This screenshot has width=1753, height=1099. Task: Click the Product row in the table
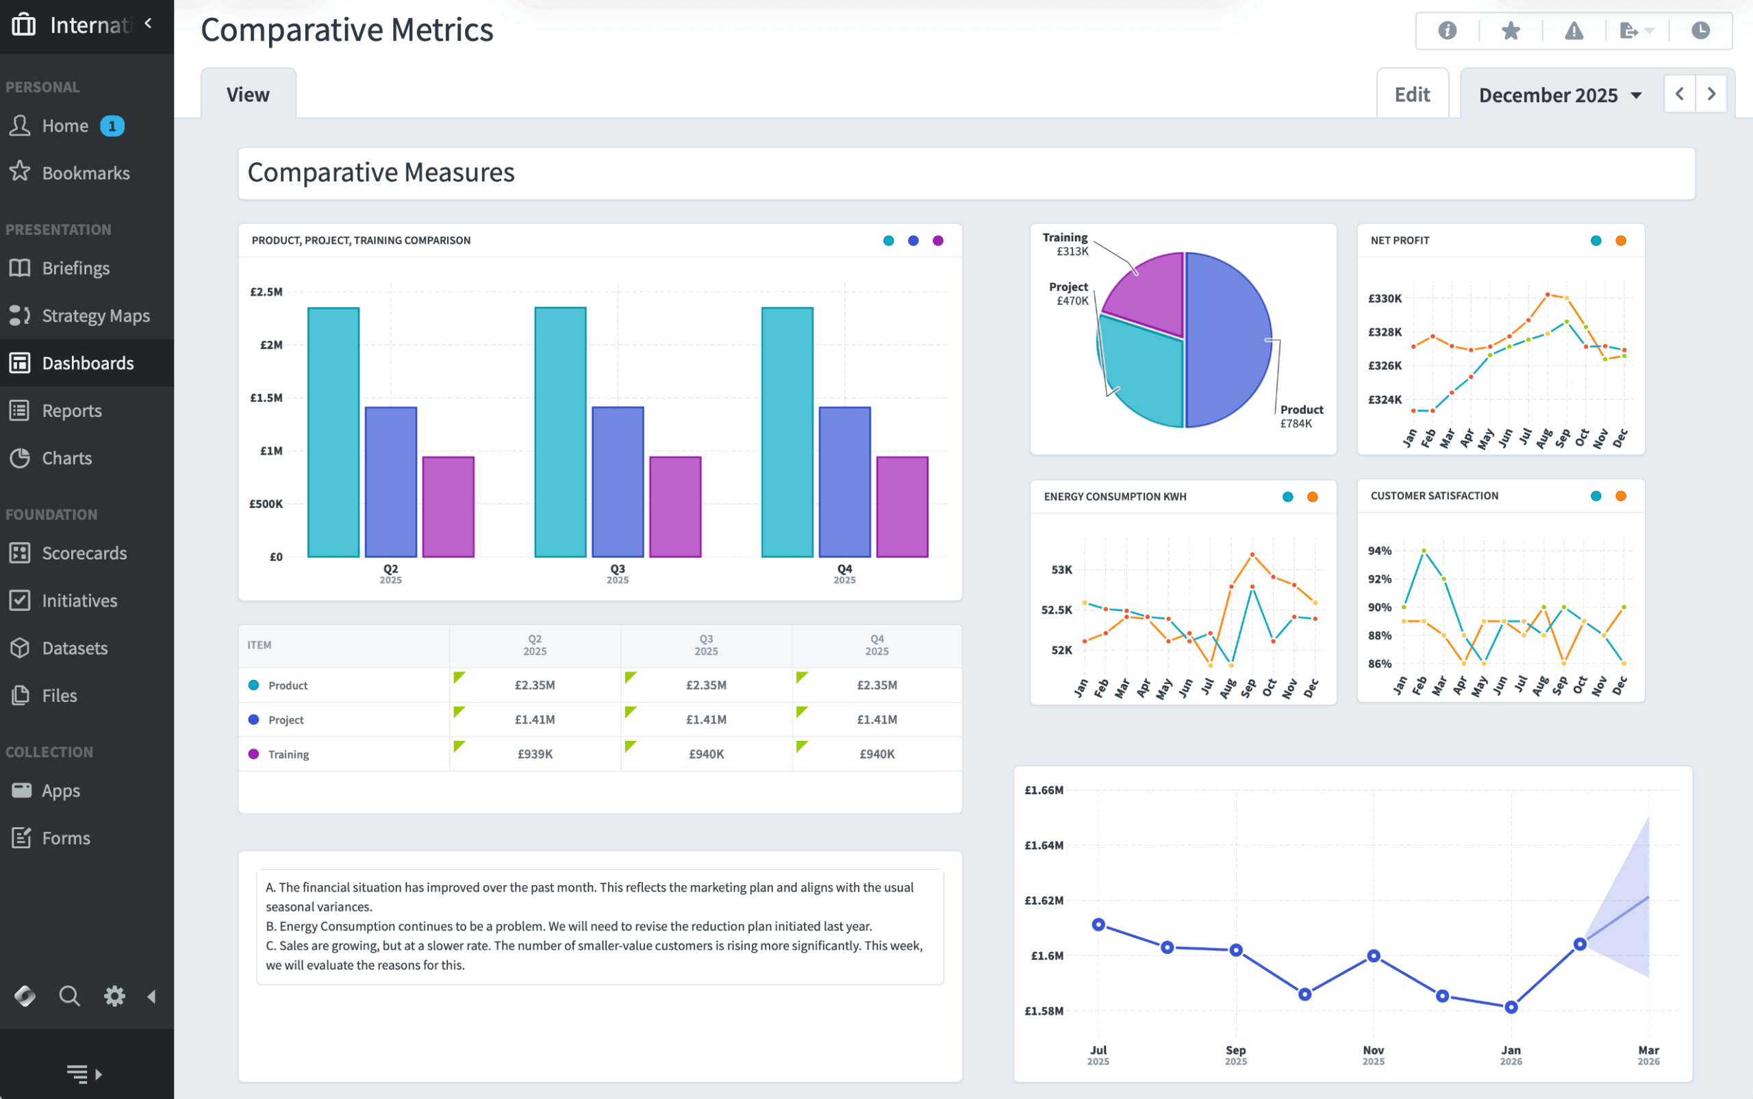pyautogui.click(x=601, y=685)
